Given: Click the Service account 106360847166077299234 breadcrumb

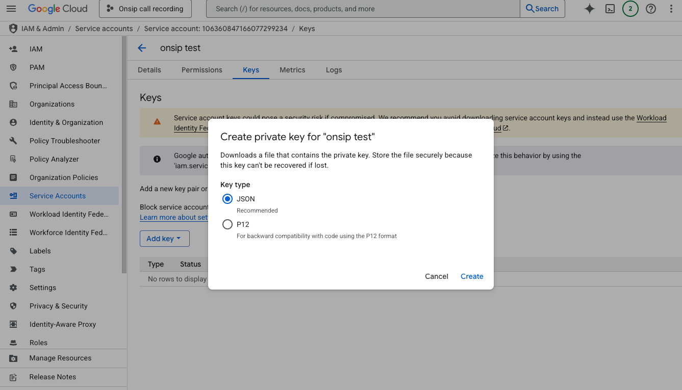Looking at the screenshot, I should (x=216, y=29).
